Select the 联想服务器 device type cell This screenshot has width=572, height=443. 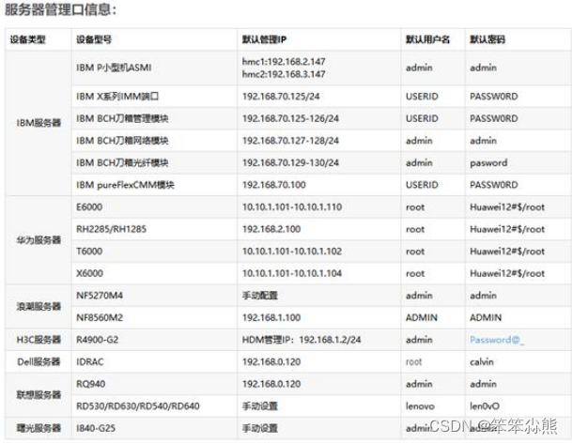coord(39,395)
